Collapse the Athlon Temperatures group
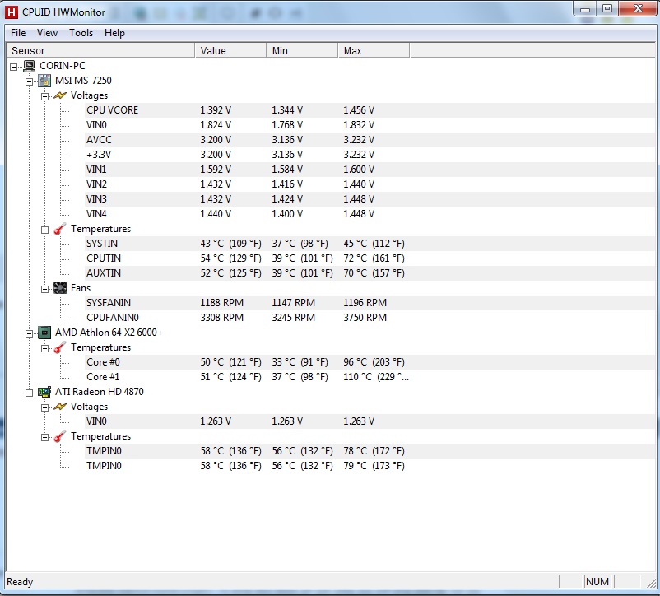The image size is (660, 596). pyautogui.click(x=44, y=348)
